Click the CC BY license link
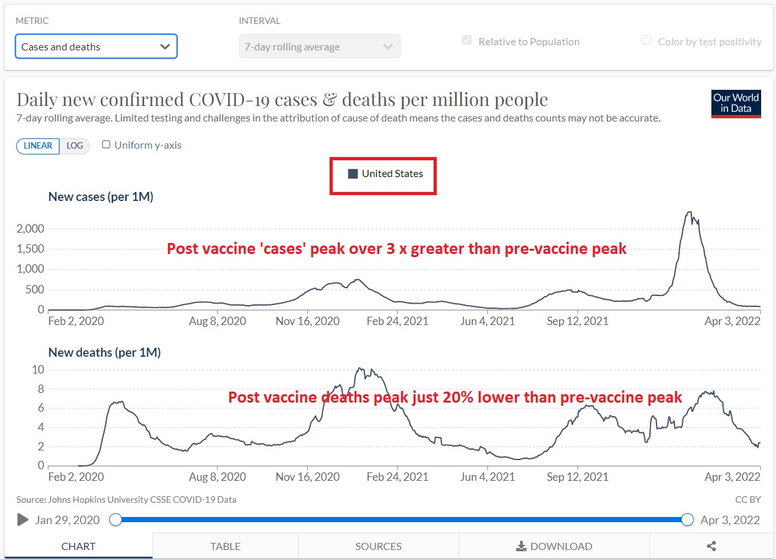The width and height of the screenshot is (776, 559). coord(748,500)
